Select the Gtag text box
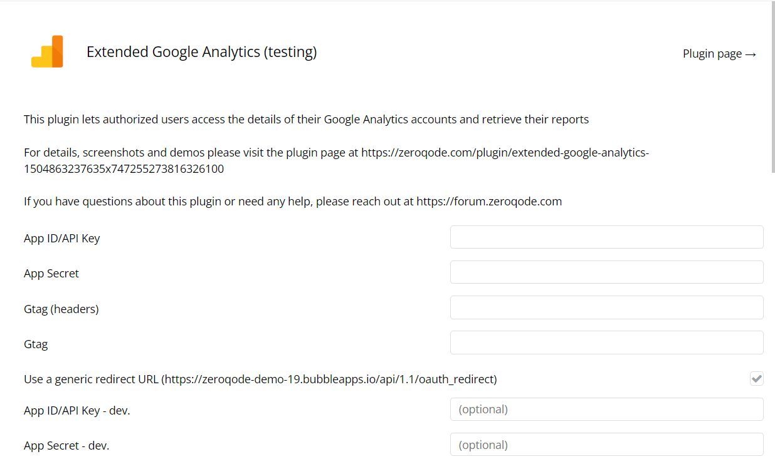 pos(606,343)
